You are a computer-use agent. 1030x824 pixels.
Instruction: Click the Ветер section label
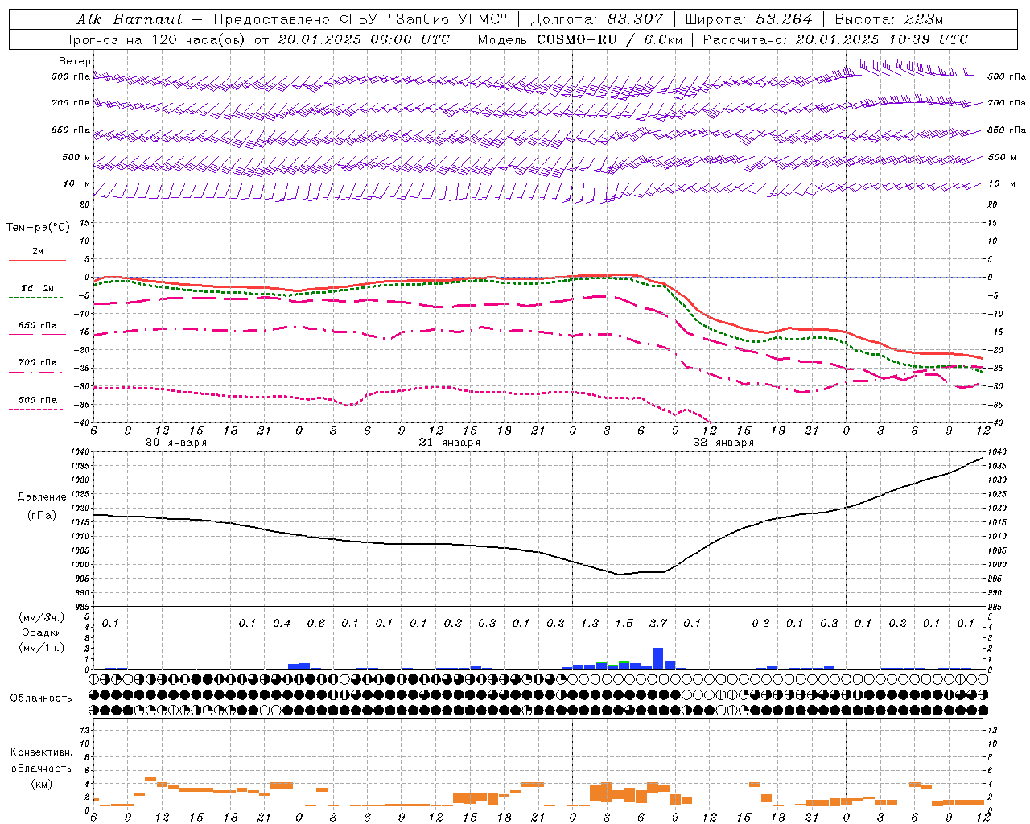click(x=75, y=61)
